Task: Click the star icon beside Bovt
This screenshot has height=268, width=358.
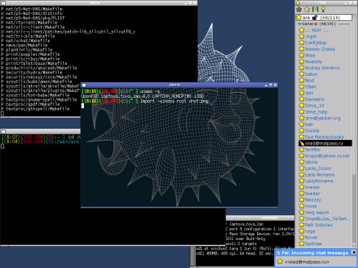Action: [x=301, y=80]
